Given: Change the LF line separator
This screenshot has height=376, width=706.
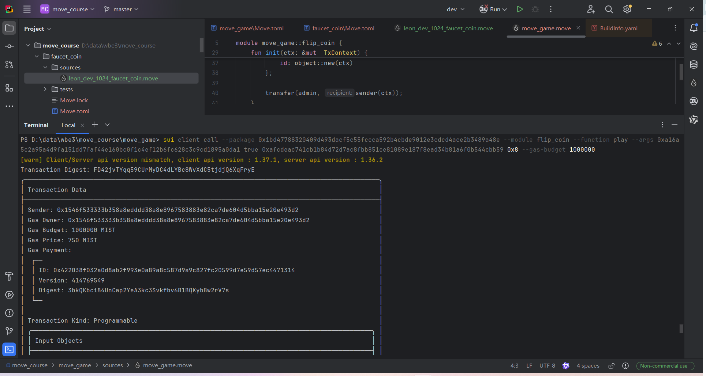Looking at the screenshot, I should tap(529, 366).
